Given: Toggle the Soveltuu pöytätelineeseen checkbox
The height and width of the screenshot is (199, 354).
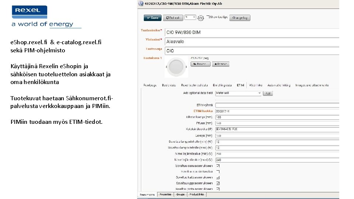Looking at the screenshot, I should 218,172.
